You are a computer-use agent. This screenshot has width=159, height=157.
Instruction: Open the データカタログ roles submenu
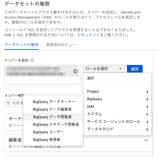pyautogui.click(x=117, y=129)
